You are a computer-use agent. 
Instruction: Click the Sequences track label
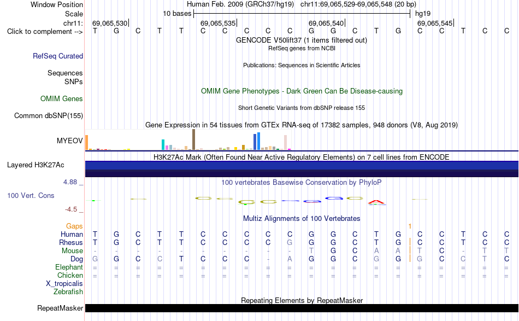[x=65, y=73]
